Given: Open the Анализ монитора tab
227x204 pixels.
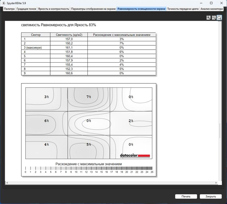Looking at the screenshot, I should coord(211,9).
